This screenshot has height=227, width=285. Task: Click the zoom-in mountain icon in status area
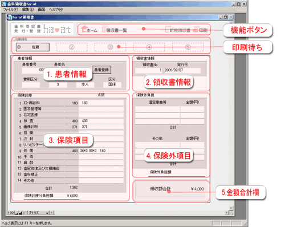click(21, 213)
